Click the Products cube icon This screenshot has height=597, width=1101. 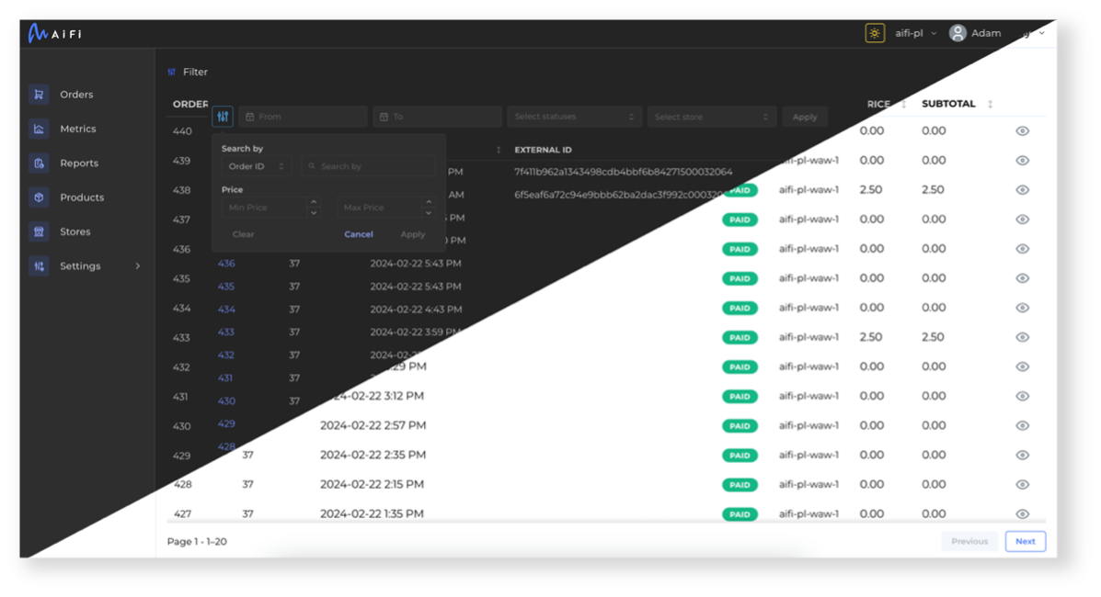coord(39,197)
